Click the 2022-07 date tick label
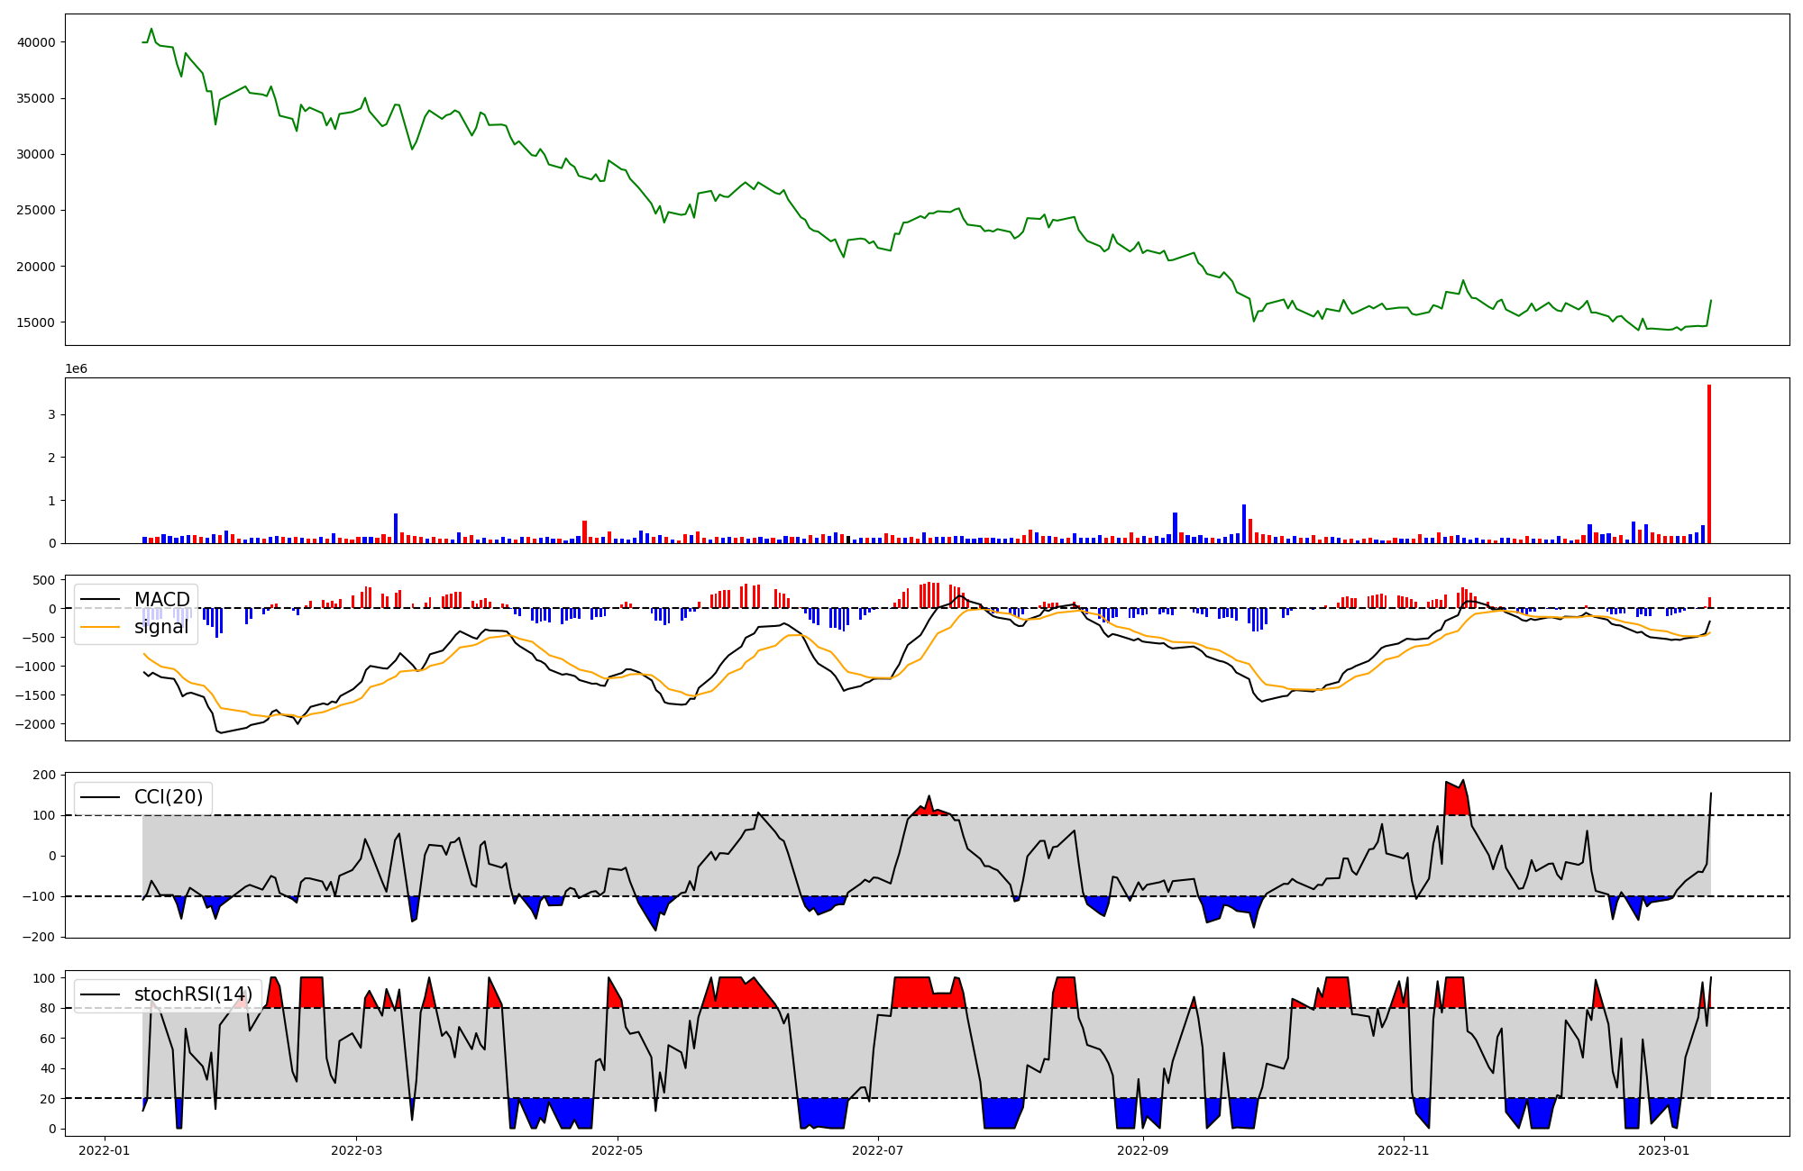This screenshot has height=1171, width=1803. pyautogui.click(x=878, y=1150)
